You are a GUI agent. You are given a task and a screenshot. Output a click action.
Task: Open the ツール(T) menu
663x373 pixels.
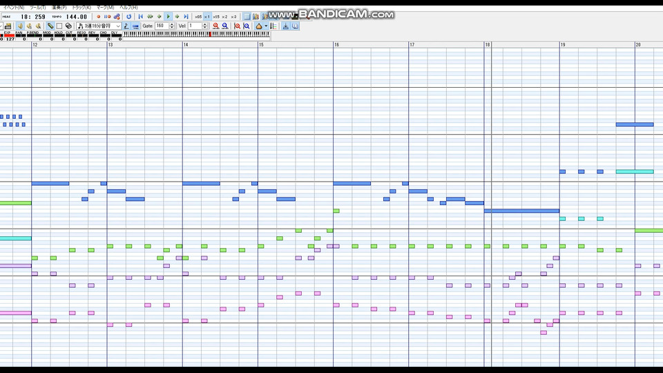(x=37, y=8)
